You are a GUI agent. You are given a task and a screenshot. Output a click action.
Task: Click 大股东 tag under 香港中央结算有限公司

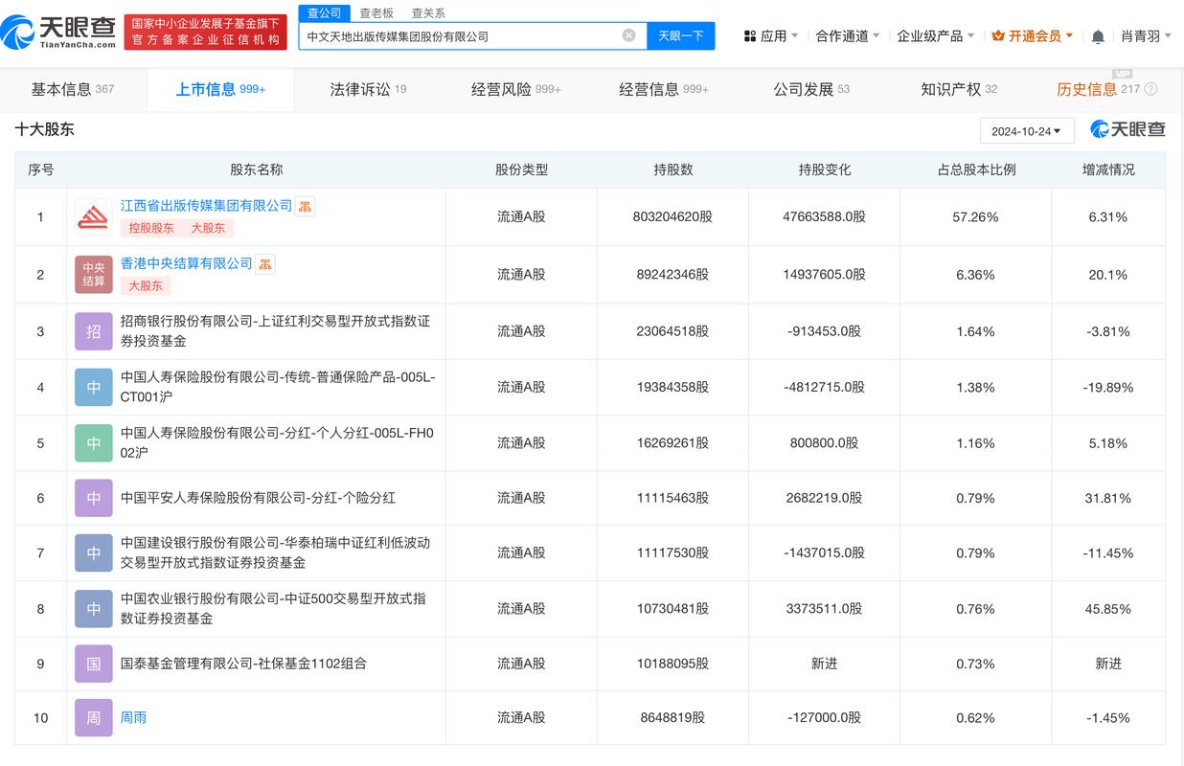click(x=145, y=285)
